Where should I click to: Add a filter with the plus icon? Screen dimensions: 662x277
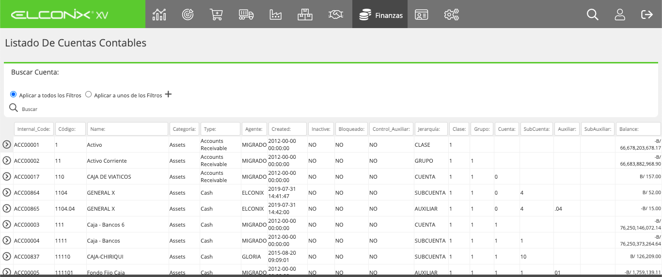click(168, 94)
